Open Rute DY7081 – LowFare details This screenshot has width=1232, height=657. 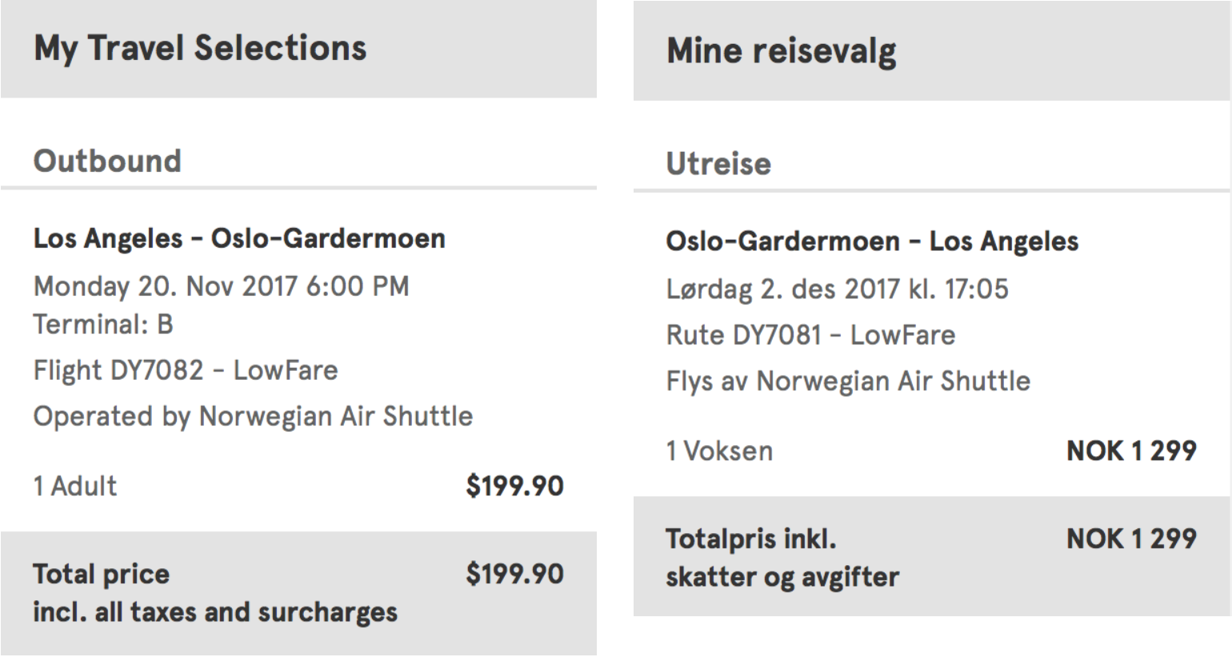(x=810, y=335)
